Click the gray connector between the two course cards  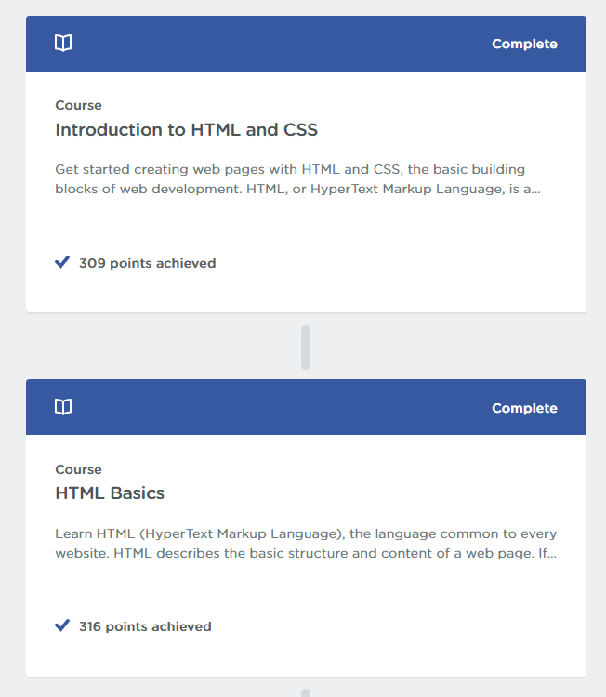pyautogui.click(x=306, y=348)
